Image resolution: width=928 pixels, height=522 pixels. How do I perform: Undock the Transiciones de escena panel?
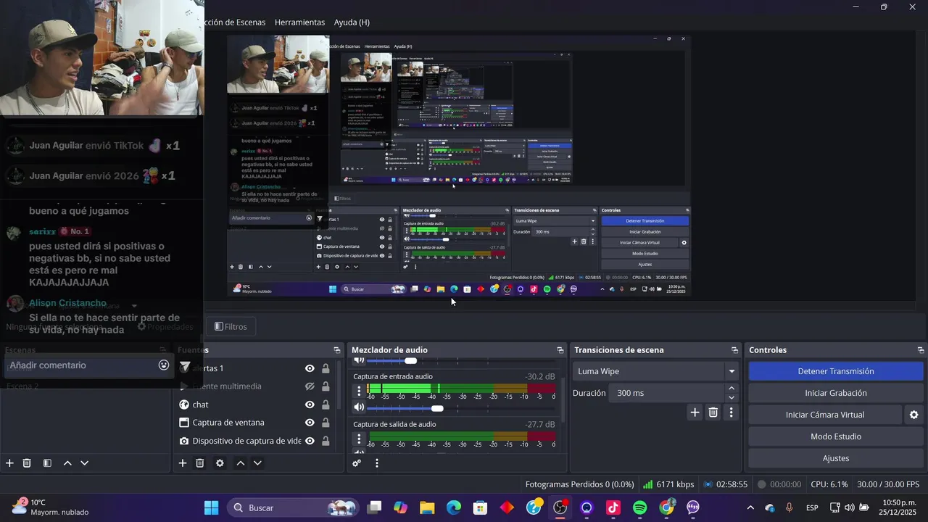point(734,350)
